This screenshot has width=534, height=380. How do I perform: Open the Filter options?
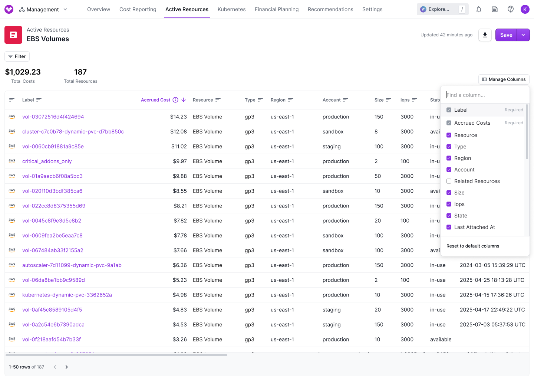pyautogui.click(x=17, y=56)
